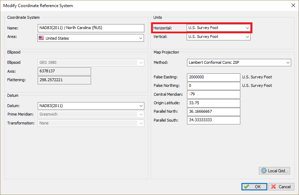
Task: Expand the Map Projection Method dropdown
Action: 288,63
